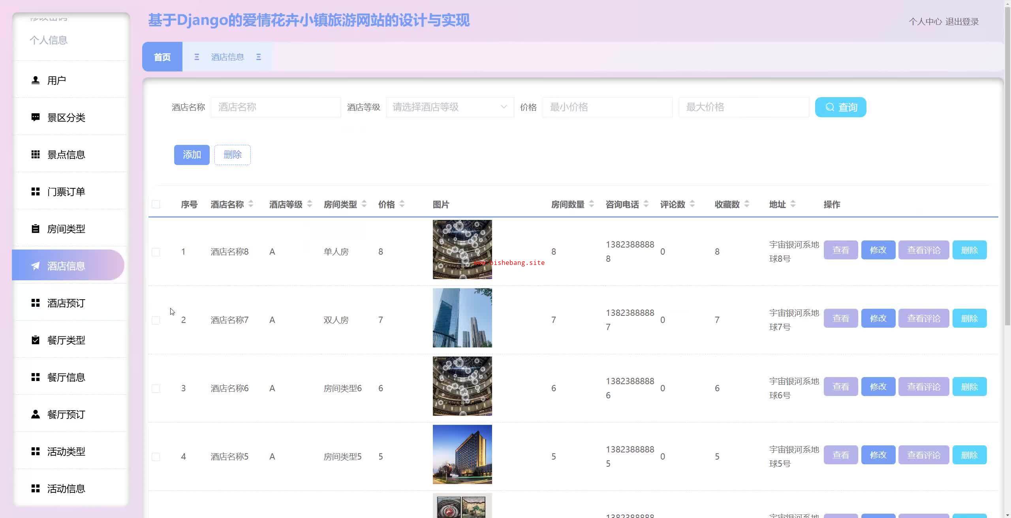Click the user icon beside 用户
This screenshot has width=1011, height=518.
point(35,80)
